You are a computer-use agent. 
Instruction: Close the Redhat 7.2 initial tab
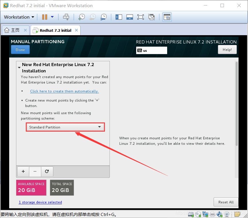[x=76, y=30]
